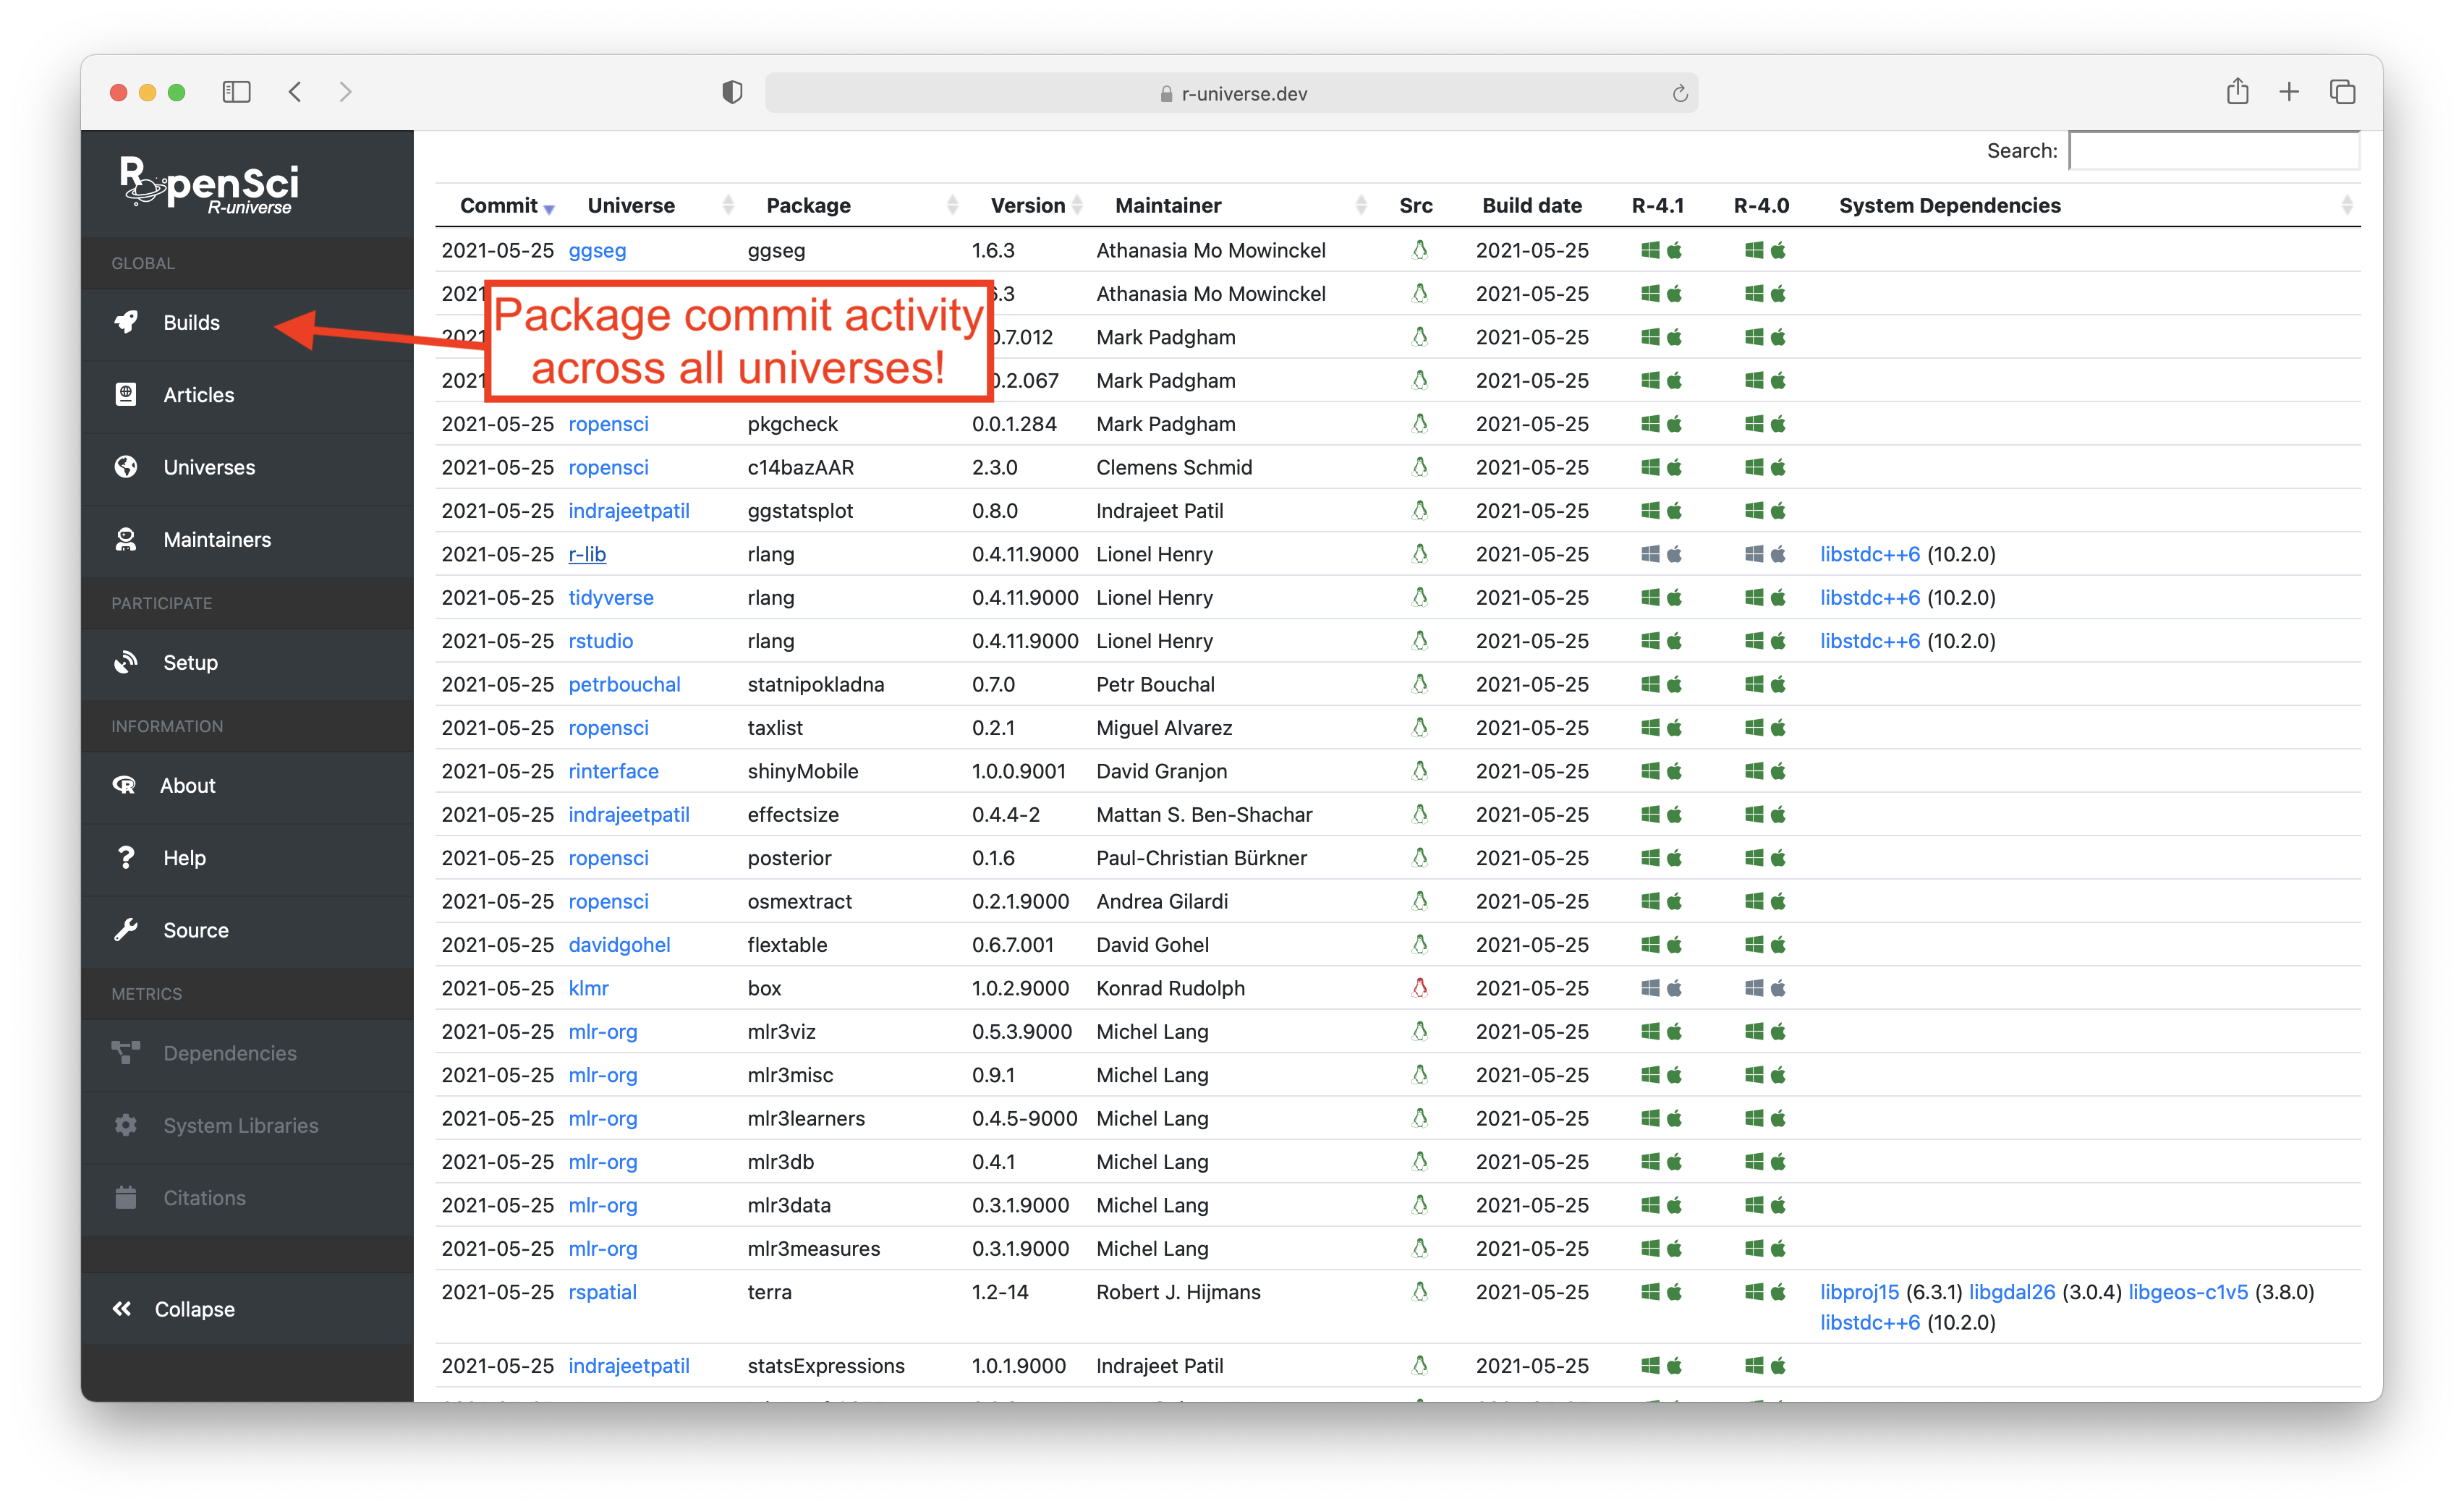This screenshot has height=1509, width=2464.
Task: Sort by Universe column arrows
Action: [728, 206]
